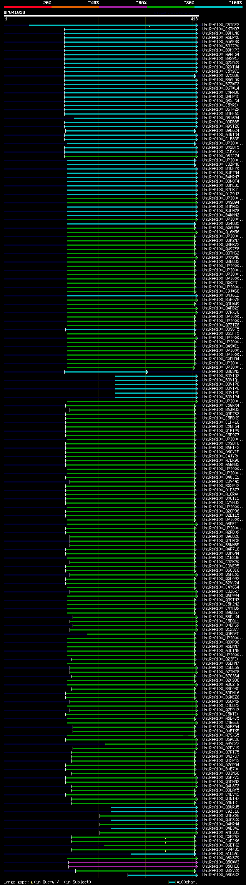
Task: Open the UniRef100_A7EK98 hit
Action: (x=221, y=461)
